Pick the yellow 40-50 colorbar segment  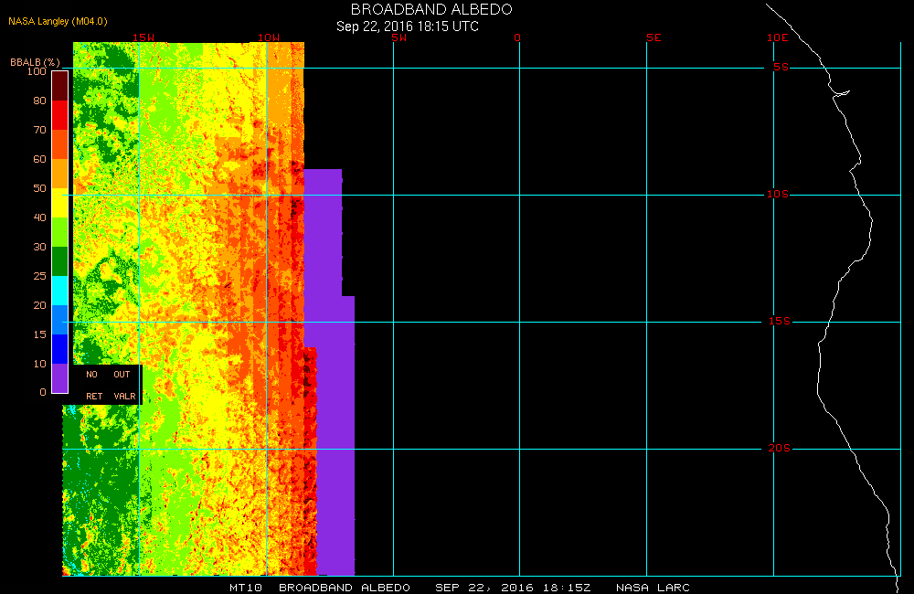pos(59,202)
